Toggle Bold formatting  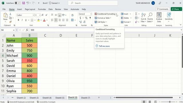[18, 20]
